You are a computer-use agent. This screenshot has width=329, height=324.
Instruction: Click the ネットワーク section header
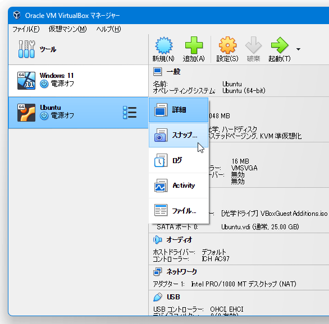tap(182, 272)
